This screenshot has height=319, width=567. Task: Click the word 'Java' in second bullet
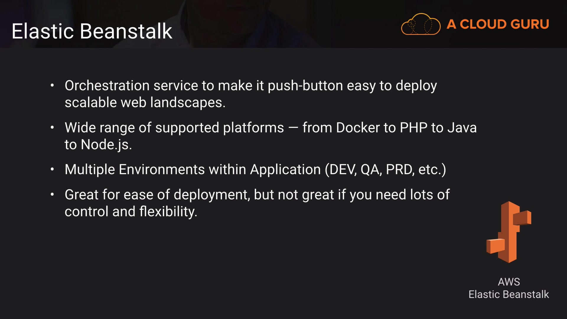[x=462, y=128]
